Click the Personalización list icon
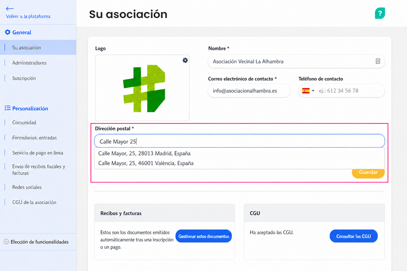This screenshot has height=271, width=407. click(x=8, y=108)
